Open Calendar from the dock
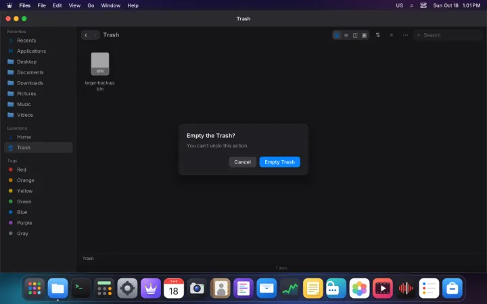This screenshot has height=304, width=487. point(174,288)
